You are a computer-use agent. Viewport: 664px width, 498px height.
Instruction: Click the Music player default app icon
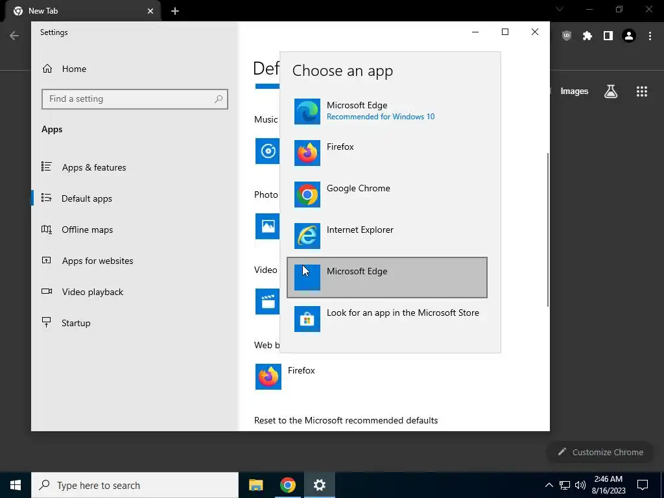tap(267, 150)
